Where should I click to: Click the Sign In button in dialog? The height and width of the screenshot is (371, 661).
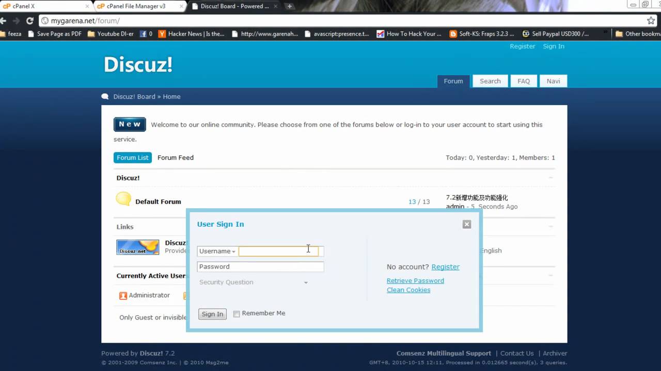(x=212, y=314)
